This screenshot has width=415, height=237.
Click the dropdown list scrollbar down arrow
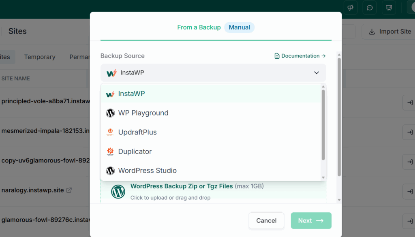[323, 178]
